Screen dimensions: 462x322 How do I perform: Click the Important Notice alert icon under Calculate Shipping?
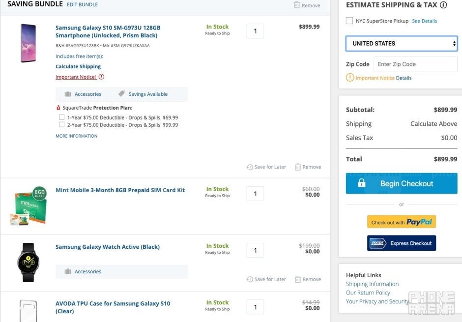pyautogui.click(x=101, y=77)
